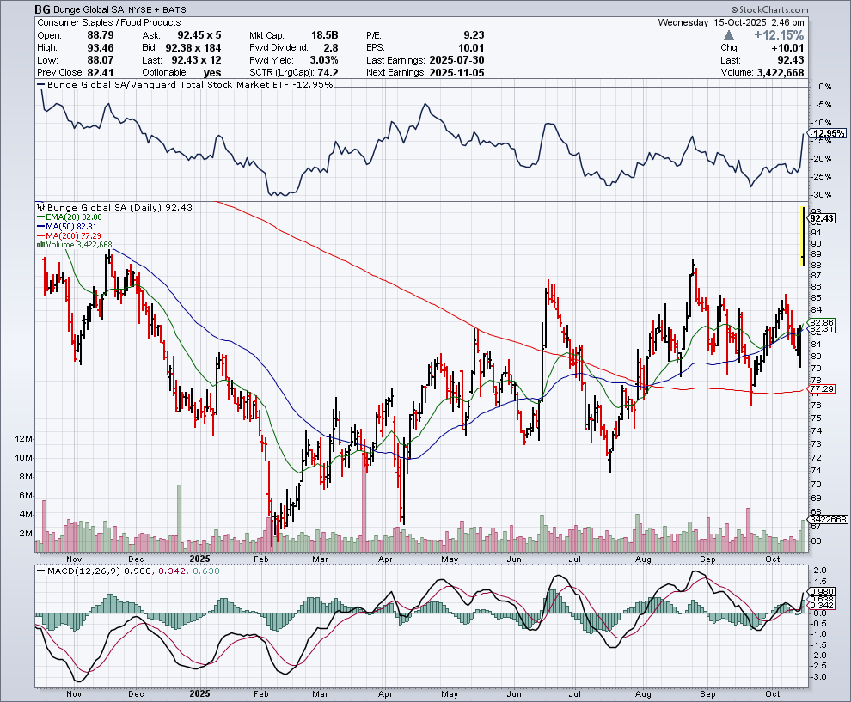This screenshot has height=702, width=851.
Task: Click the up-triangle price change icon
Action: pos(730,35)
